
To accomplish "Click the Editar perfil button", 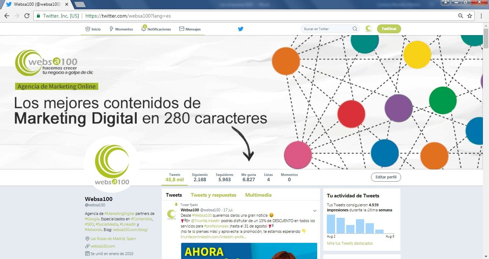I will tap(386, 177).
